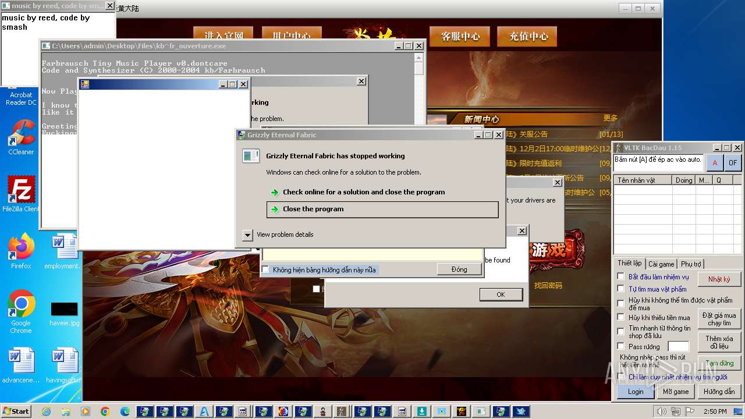Click OK in the background message dialog

pyautogui.click(x=501, y=294)
